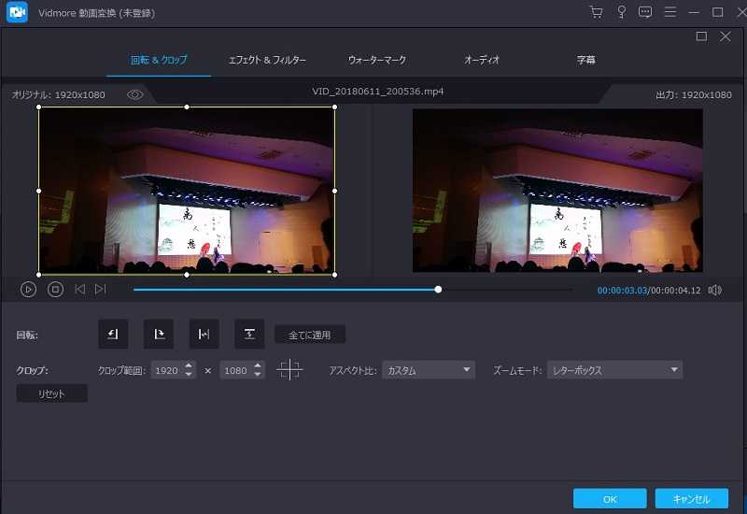747x514 pixels.
Task: Rotate video 90 degrees right
Action: (158, 334)
